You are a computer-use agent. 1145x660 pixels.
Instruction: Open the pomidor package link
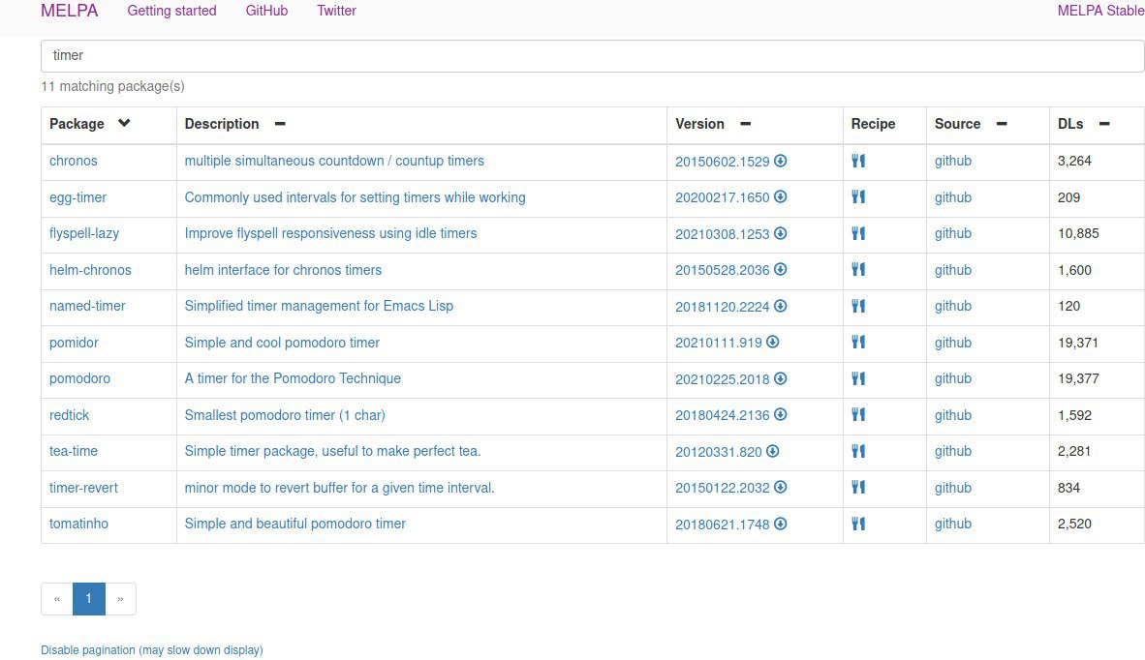(74, 342)
